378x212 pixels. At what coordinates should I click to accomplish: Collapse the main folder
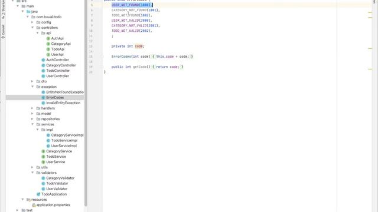18,6
